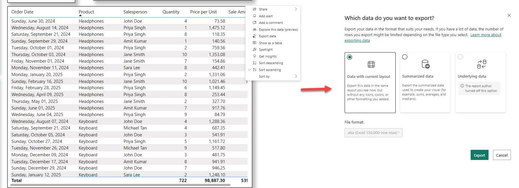The image size is (519, 188).
Task: Expand the Share submenu arrow
Action: click(296, 9)
